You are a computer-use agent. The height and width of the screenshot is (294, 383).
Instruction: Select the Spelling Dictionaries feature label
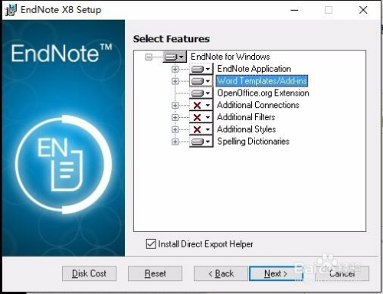253,142
